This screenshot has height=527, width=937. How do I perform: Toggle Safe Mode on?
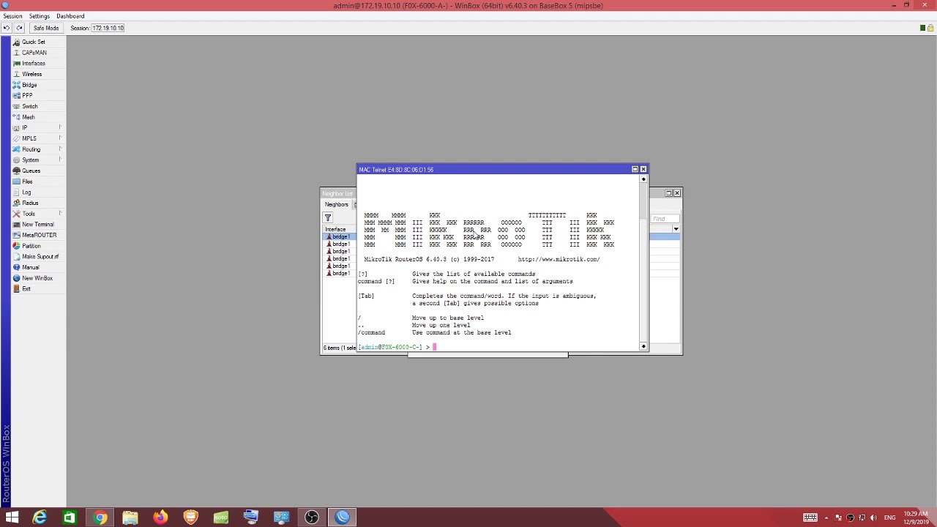coord(45,28)
